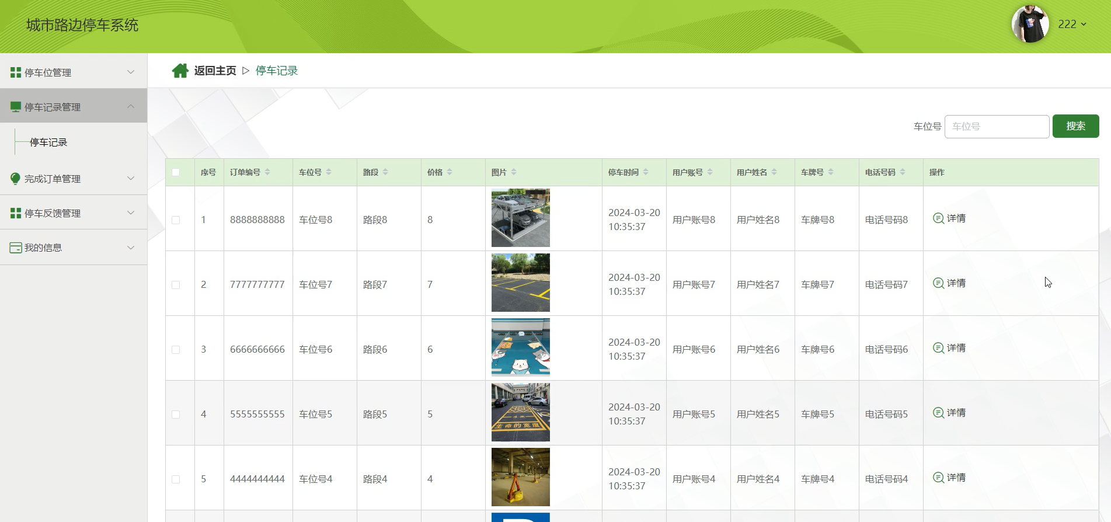Screen dimensions: 1111x522
Task: Open 我的信息 menu
Action: click(x=74, y=247)
